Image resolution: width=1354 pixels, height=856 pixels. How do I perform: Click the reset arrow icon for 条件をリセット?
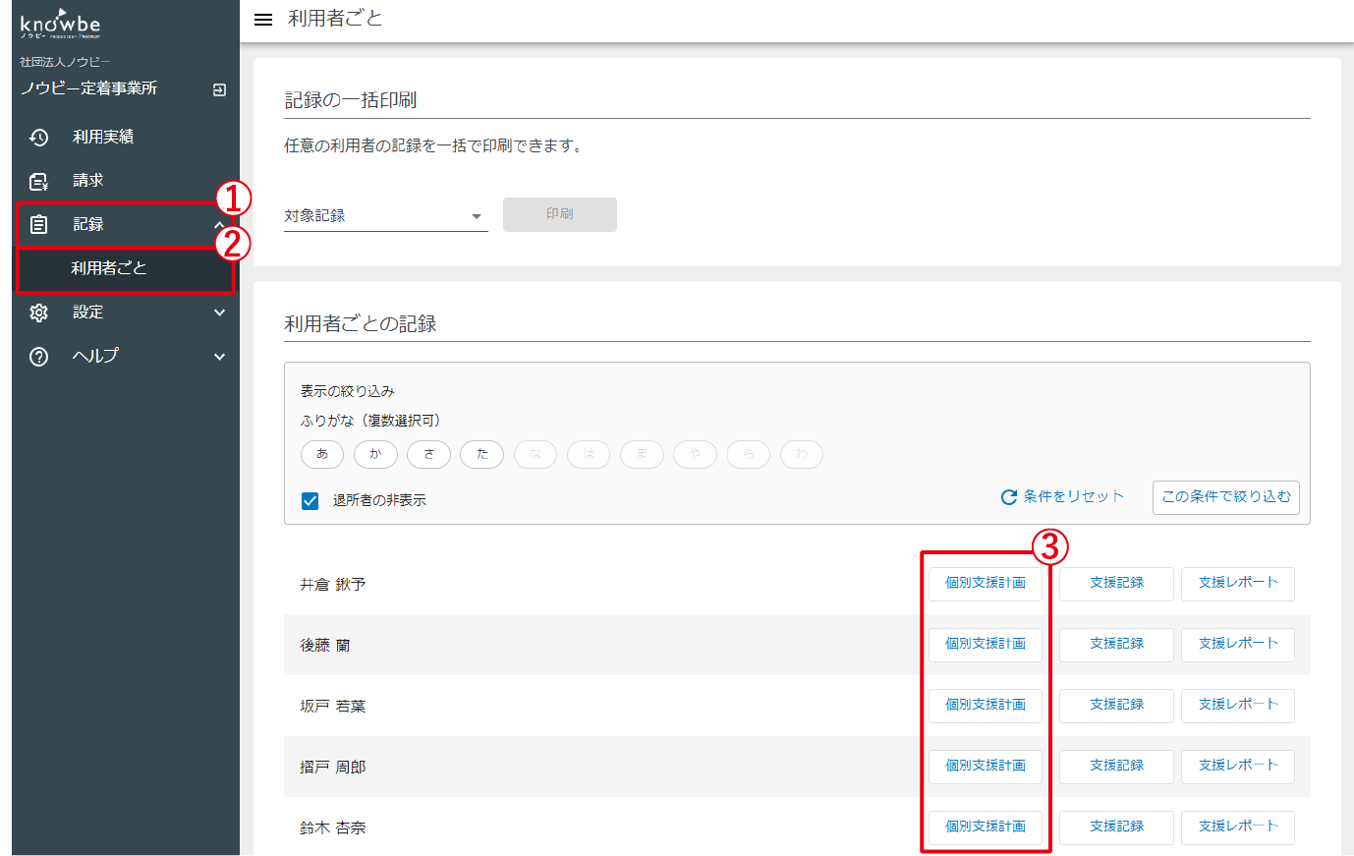click(x=1008, y=497)
